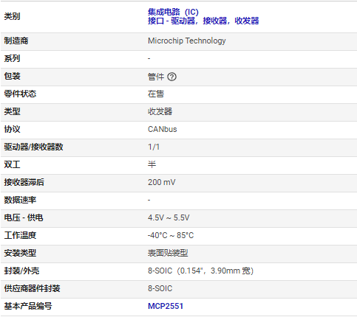
Task: Click the 数据速率 row label
Action: coord(20,200)
